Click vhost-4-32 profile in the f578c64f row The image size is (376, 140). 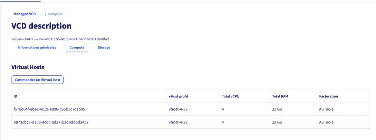[178, 109]
